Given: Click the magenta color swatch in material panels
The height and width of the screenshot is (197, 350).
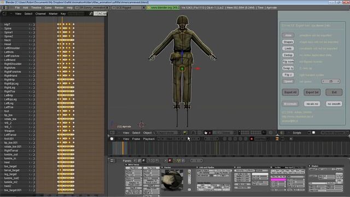Looking at the screenshot, I should (278, 179).
